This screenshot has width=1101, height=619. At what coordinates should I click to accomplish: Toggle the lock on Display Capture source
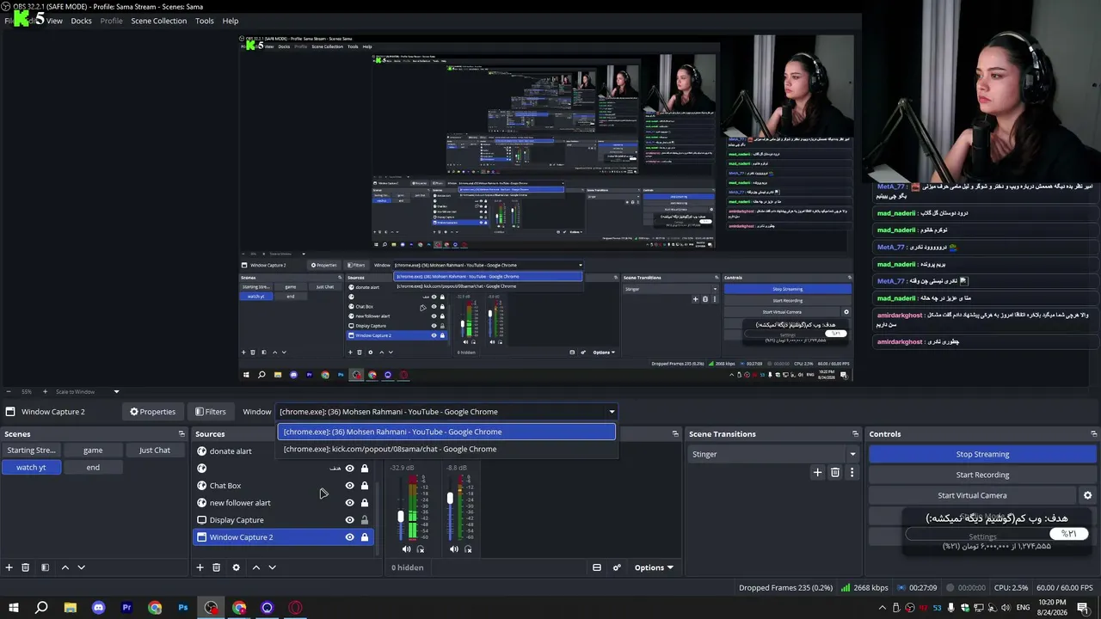(365, 520)
